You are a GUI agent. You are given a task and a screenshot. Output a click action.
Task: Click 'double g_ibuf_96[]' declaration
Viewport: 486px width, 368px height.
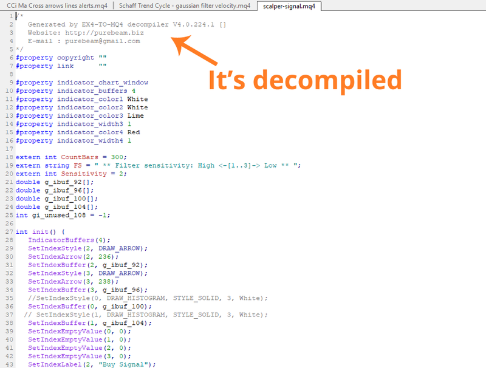(55, 191)
